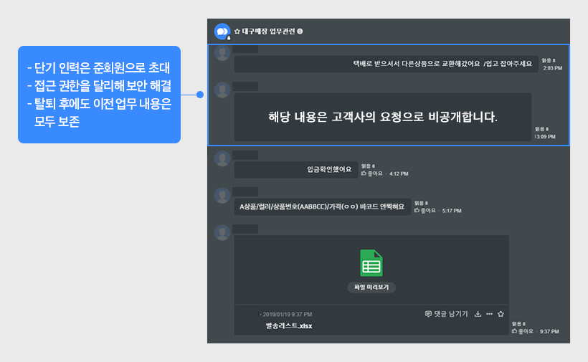Bookmark the file with the star icon
588x362 pixels.
[x=501, y=314]
